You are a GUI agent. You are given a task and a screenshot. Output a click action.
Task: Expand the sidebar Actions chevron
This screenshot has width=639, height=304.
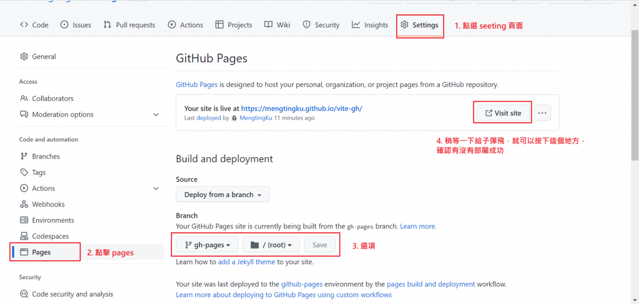(155, 189)
